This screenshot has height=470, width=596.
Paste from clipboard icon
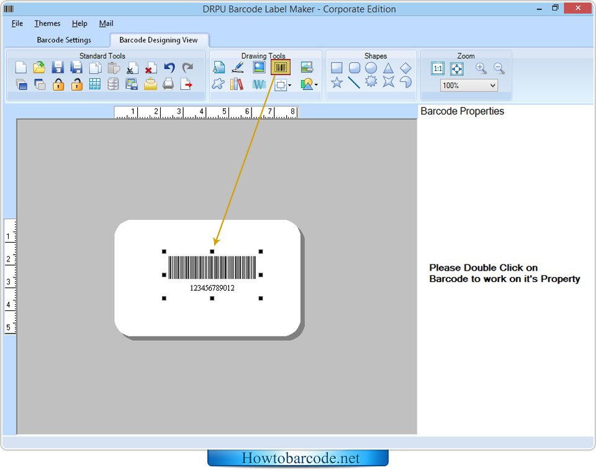(113, 68)
